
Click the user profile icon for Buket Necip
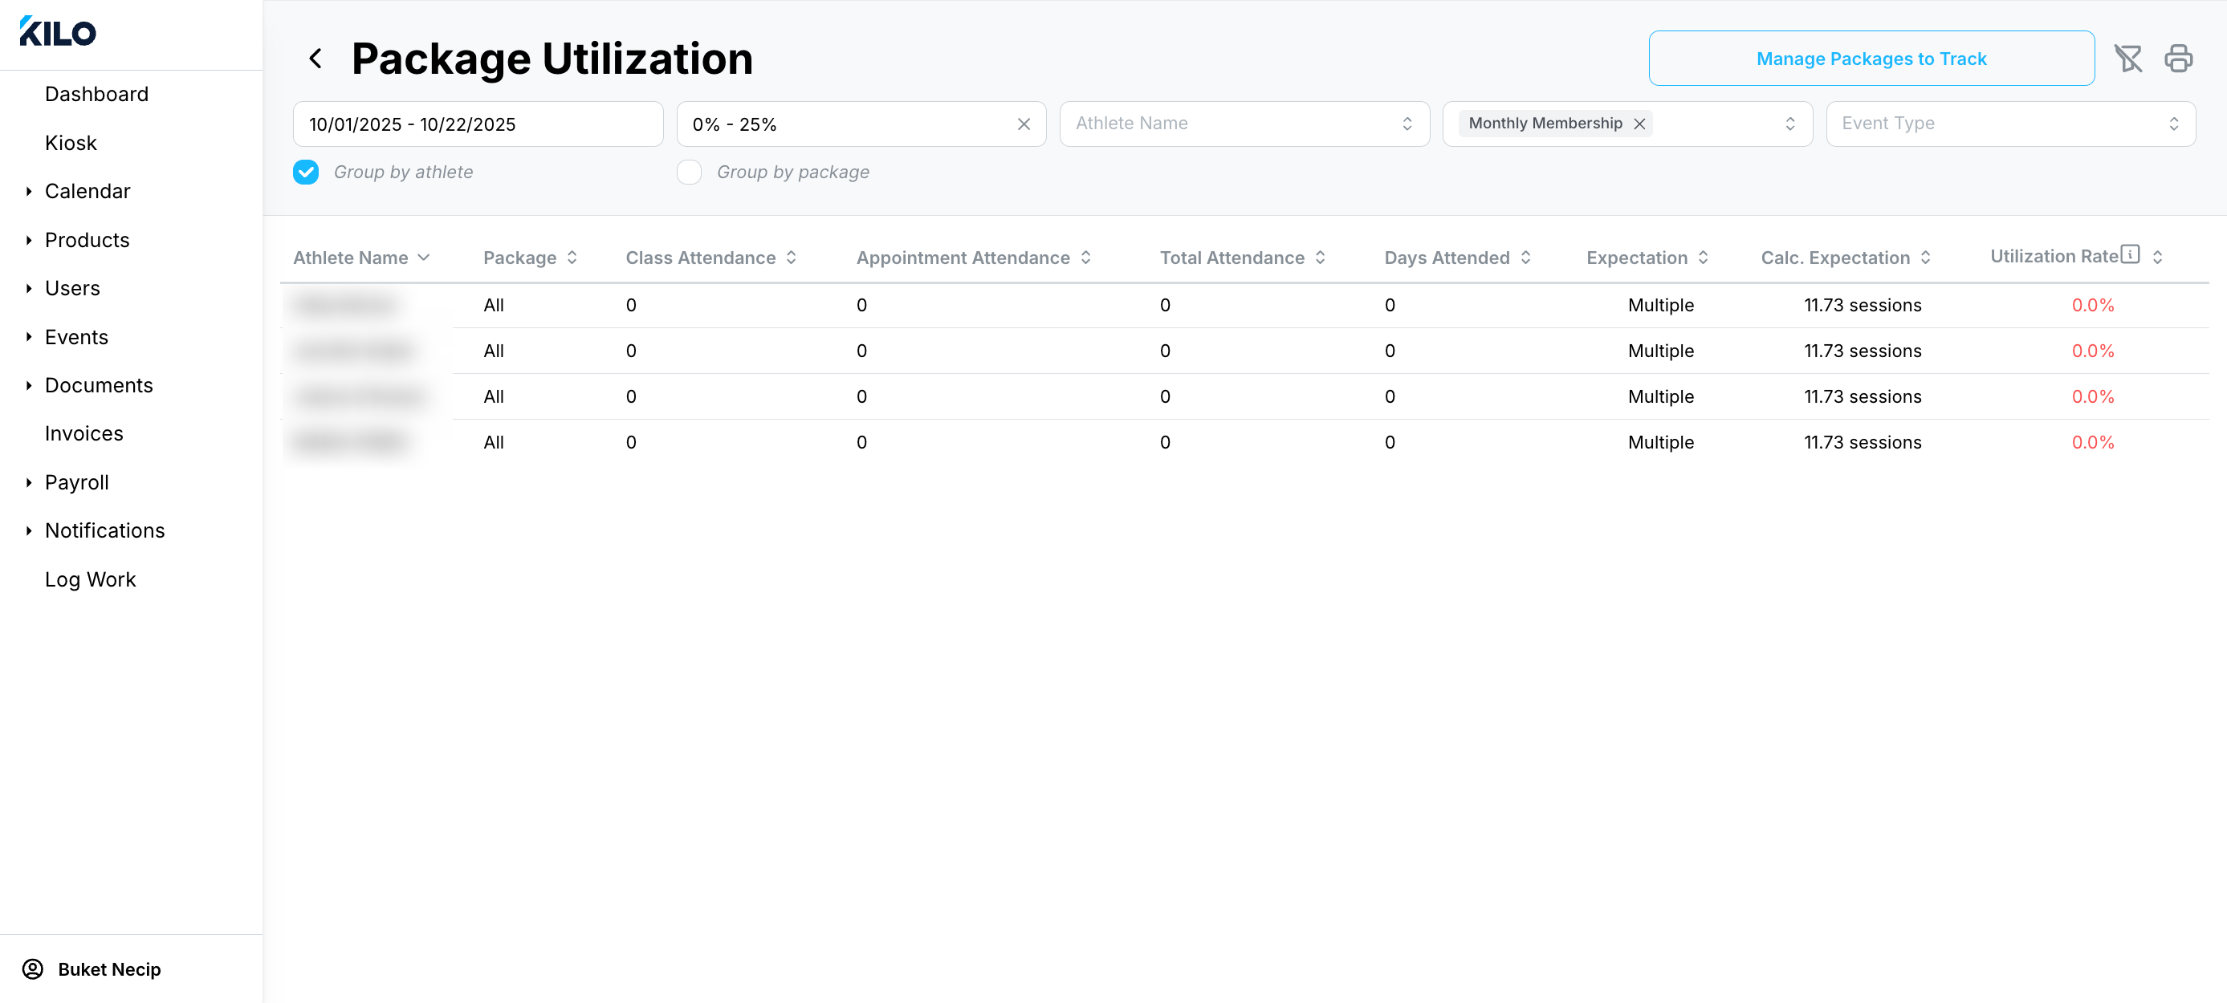tap(33, 969)
